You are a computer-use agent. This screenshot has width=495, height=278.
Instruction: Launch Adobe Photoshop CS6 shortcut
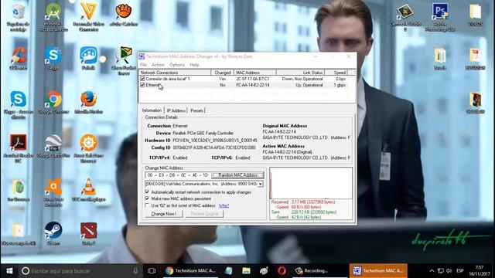(440, 18)
